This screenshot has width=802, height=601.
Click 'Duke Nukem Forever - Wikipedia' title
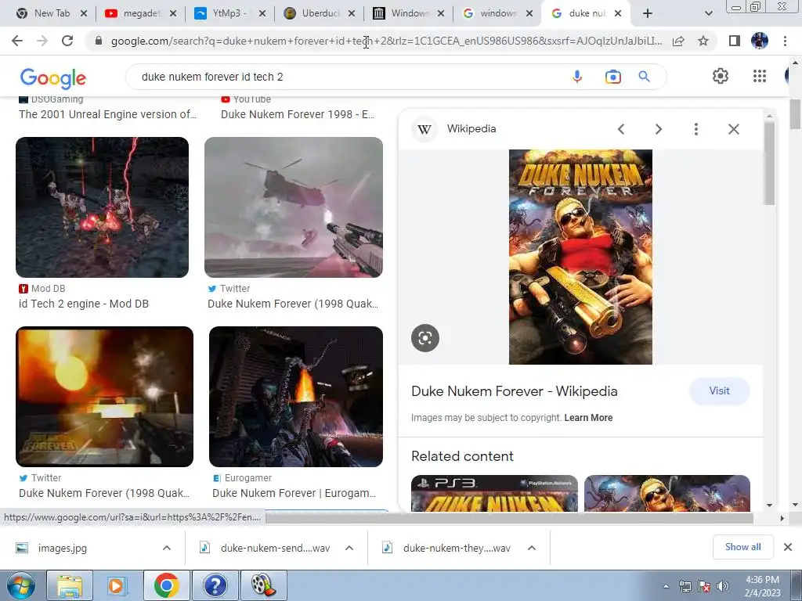(x=514, y=391)
